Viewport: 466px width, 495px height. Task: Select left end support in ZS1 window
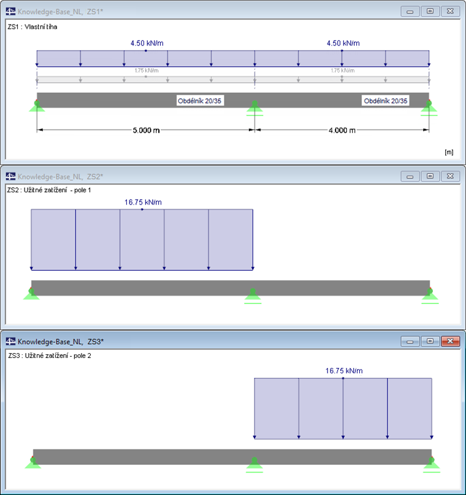coord(37,106)
